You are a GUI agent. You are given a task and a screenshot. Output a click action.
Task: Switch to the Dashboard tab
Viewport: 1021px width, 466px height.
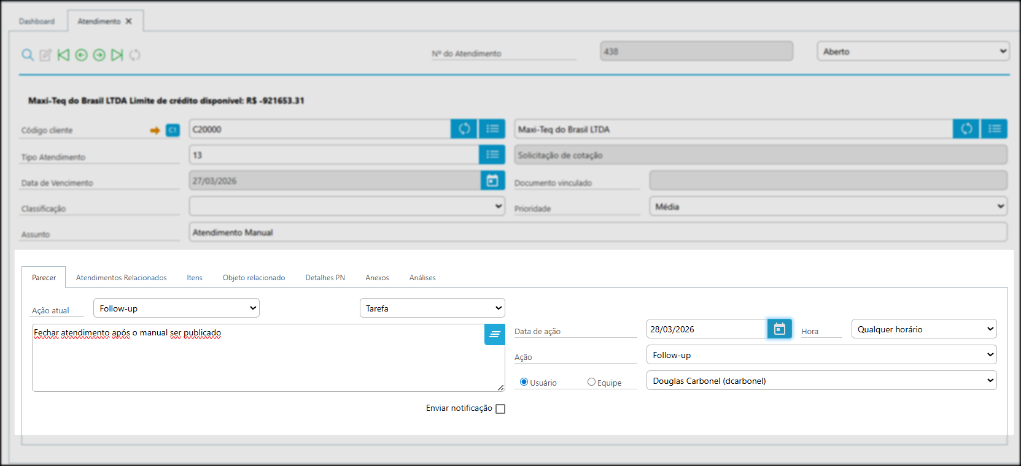click(x=37, y=21)
